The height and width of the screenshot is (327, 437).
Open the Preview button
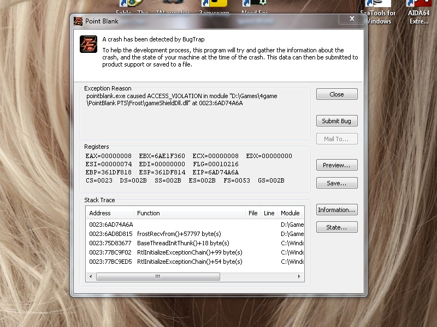[336, 165]
